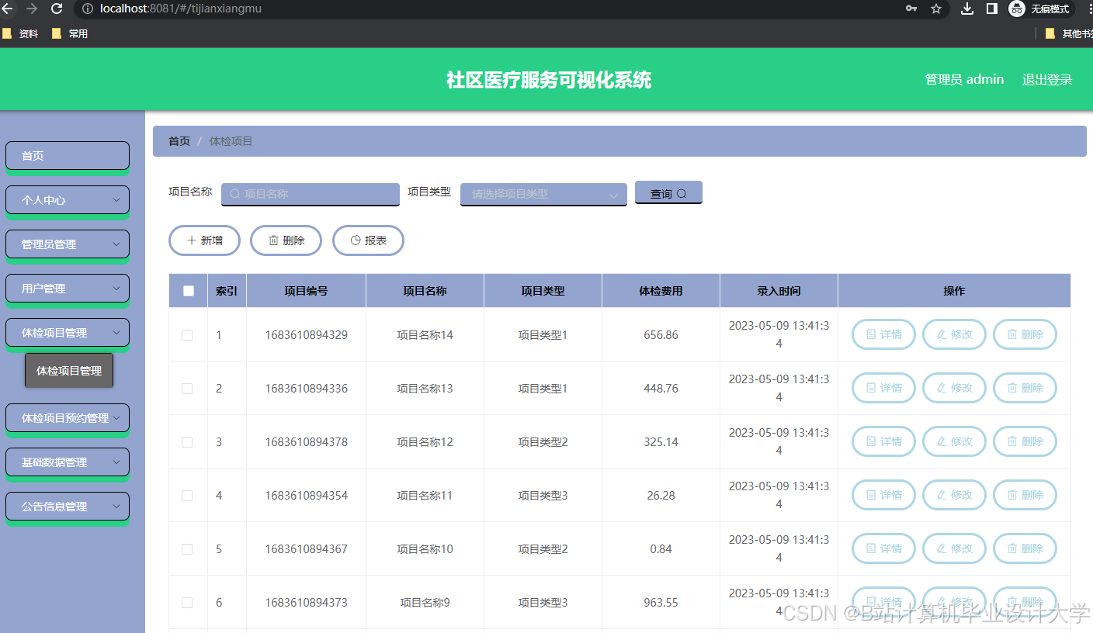Image resolution: width=1093 pixels, height=633 pixels.
Task: Check the row 4 checkbox
Action: [x=187, y=496]
